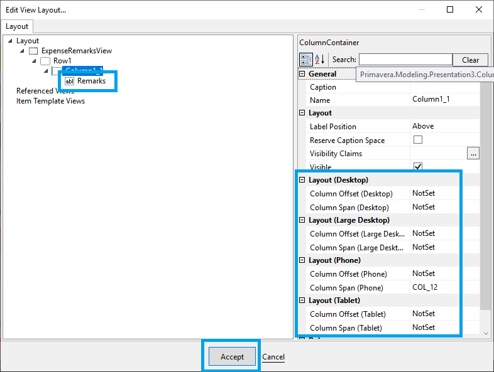This screenshot has height=372, width=494.
Task: Collapse the Row1 tree node
Action: pyautogui.click(x=34, y=61)
